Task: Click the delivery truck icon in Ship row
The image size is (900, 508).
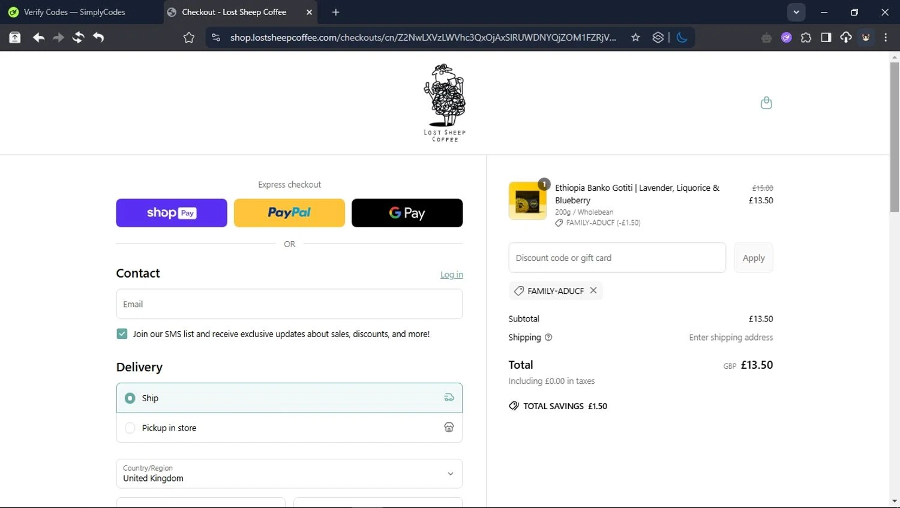Action: coord(449,398)
